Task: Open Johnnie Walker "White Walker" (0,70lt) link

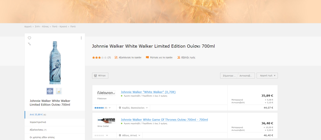Action: point(148,92)
